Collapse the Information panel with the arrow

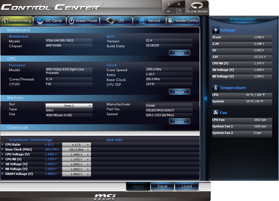[x=205, y=98]
